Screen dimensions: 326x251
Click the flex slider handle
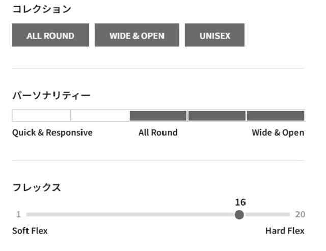pos(239,215)
